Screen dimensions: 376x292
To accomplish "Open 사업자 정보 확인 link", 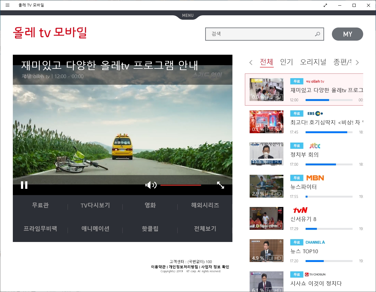I will pos(215,267).
